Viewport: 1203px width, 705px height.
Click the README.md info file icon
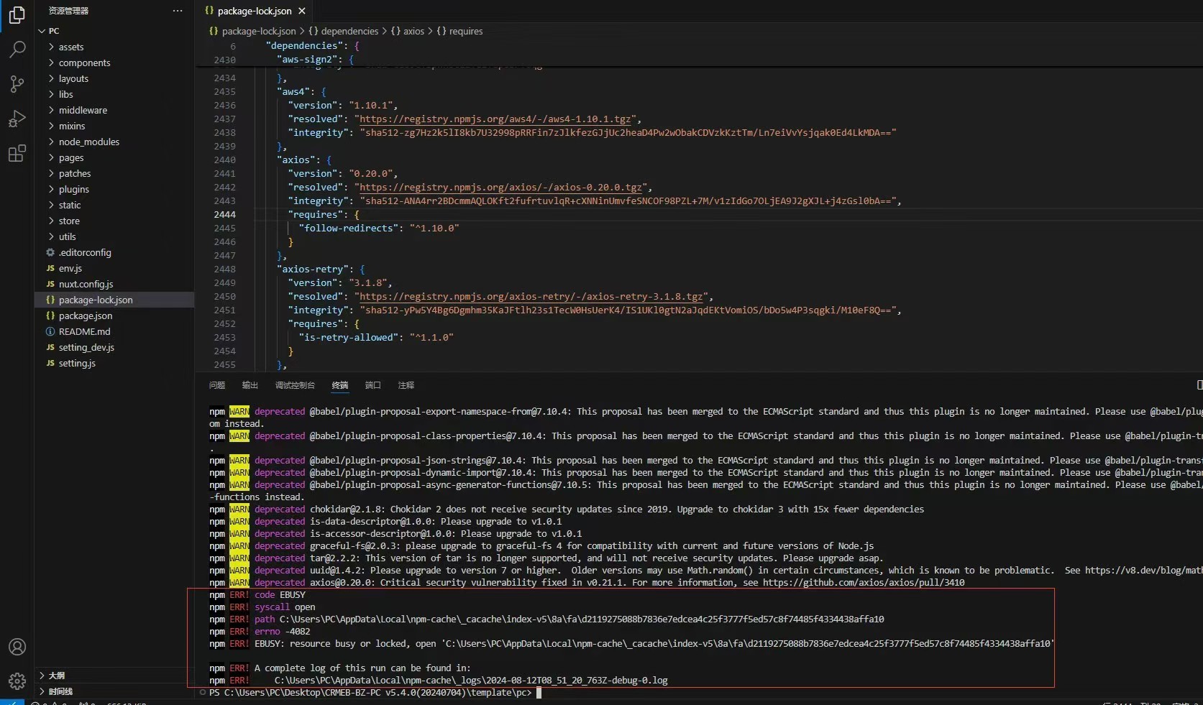(50, 331)
